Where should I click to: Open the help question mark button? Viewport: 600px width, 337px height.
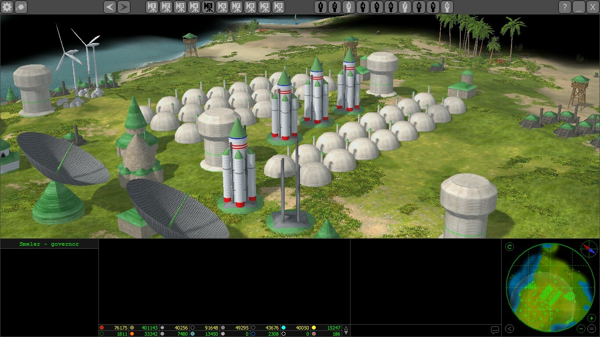565,7
